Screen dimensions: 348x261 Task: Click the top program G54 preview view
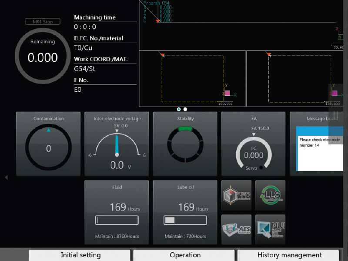coord(241,25)
